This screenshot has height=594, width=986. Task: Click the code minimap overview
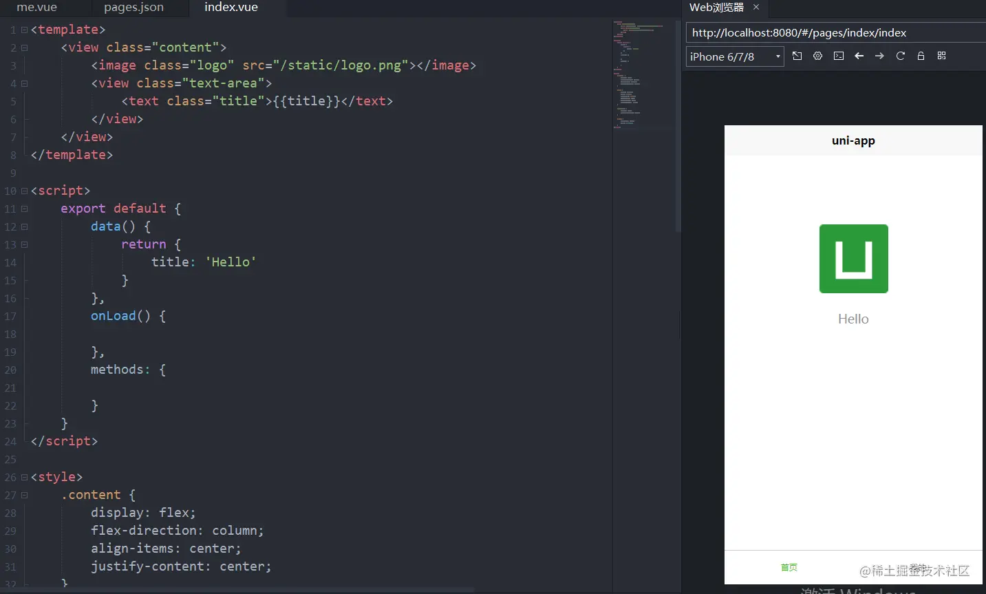[x=644, y=74]
